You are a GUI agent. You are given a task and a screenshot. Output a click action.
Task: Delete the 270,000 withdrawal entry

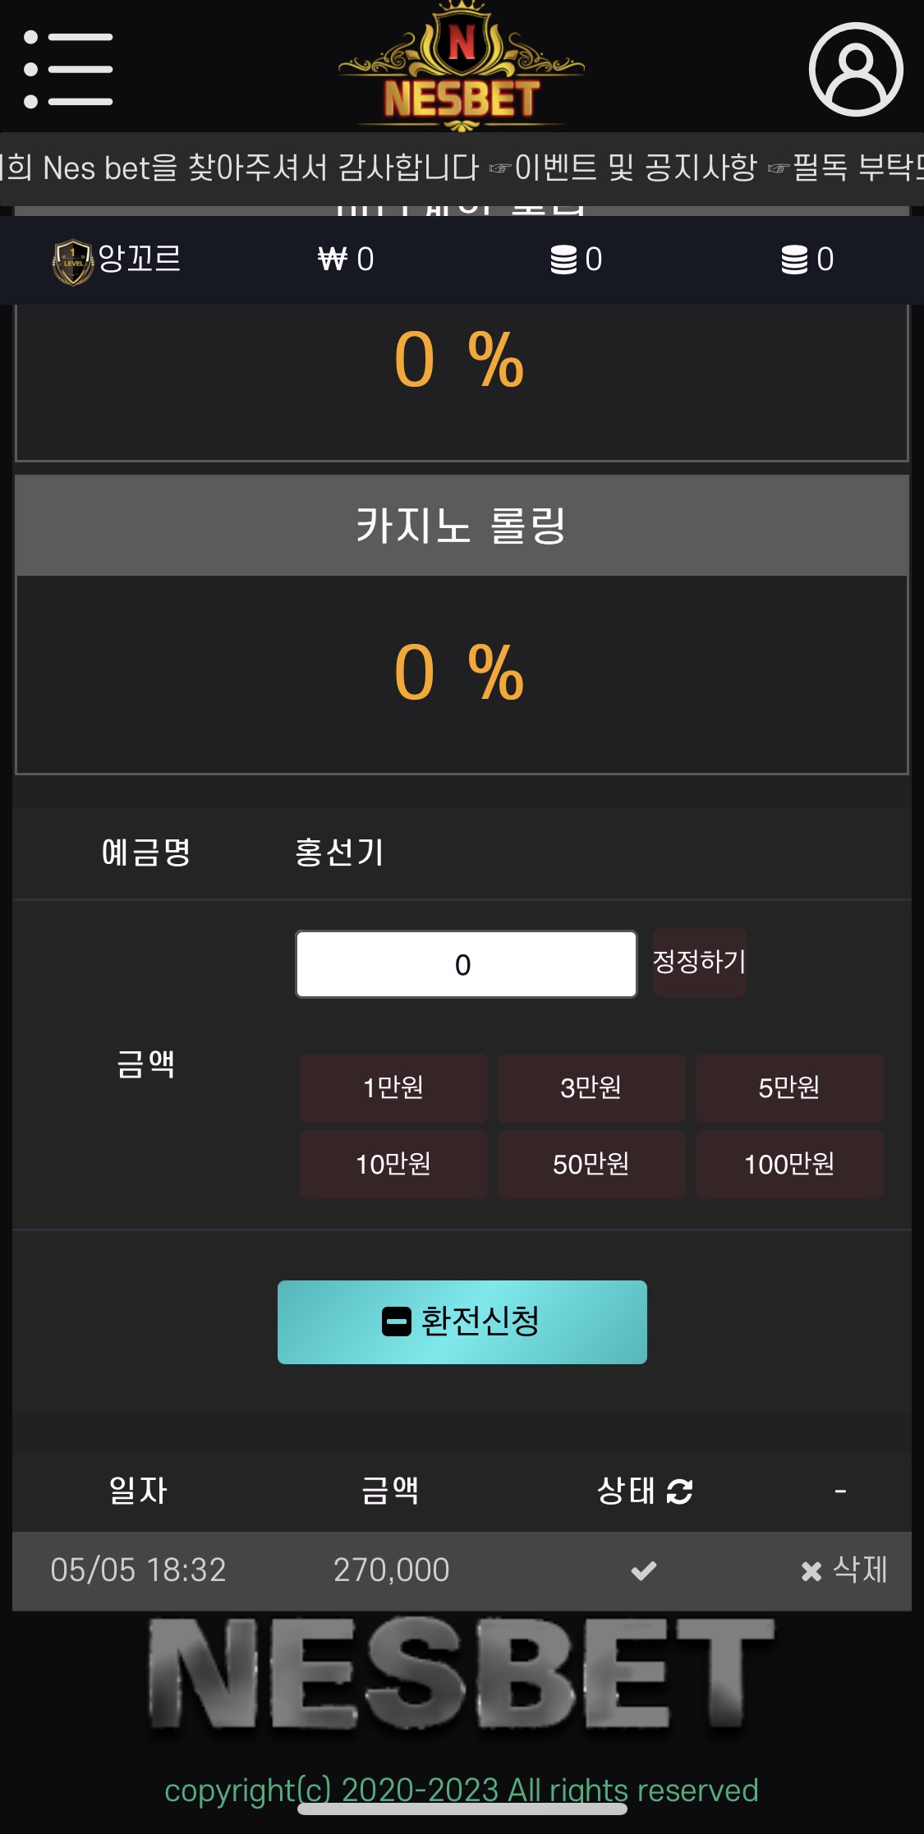click(x=844, y=1570)
